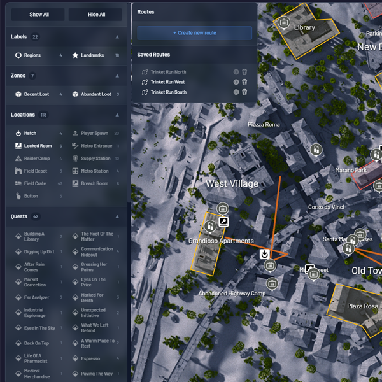Enable the Esr Analyzer quest
The width and height of the screenshot is (382, 382).
point(38,297)
